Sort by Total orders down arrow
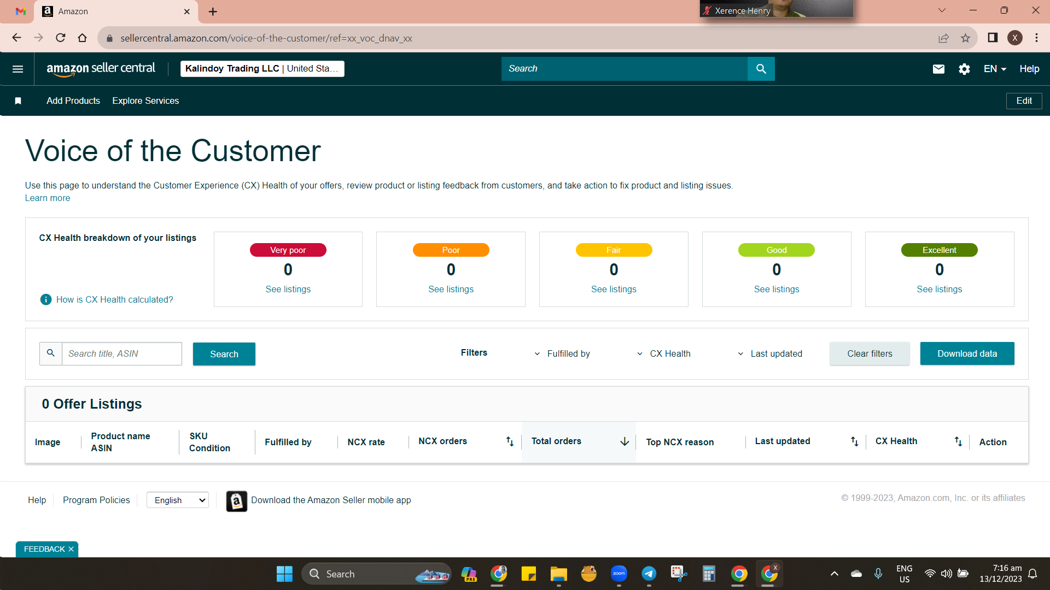Viewport: 1050px width, 590px height. (x=625, y=441)
